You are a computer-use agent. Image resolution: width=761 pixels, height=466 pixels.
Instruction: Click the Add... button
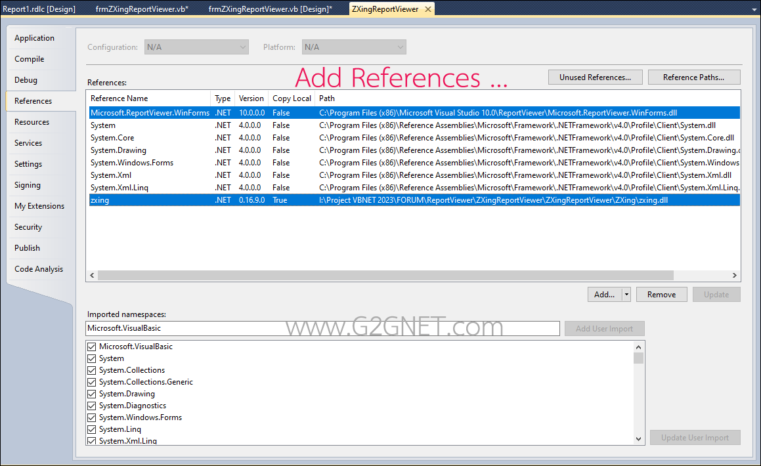coord(605,294)
